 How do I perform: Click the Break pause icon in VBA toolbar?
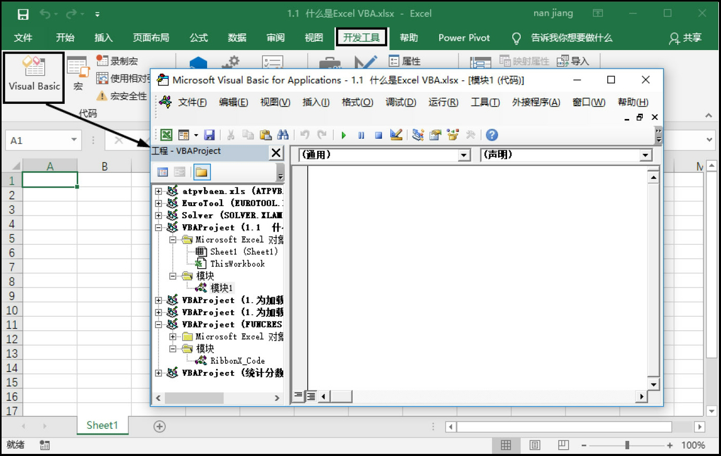361,135
